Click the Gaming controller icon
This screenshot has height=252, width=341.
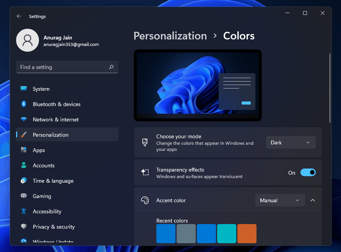click(x=24, y=196)
